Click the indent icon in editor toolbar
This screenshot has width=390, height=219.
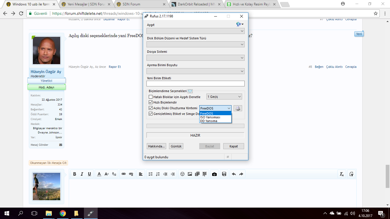pyautogui.click(x=173, y=174)
